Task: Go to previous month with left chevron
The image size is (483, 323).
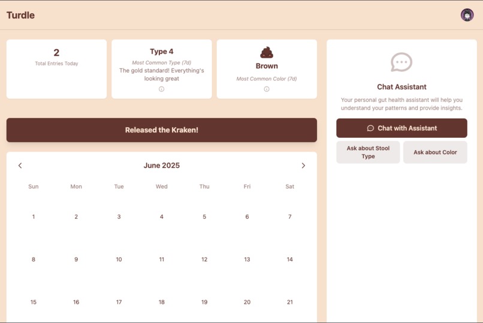Action: 20,165
